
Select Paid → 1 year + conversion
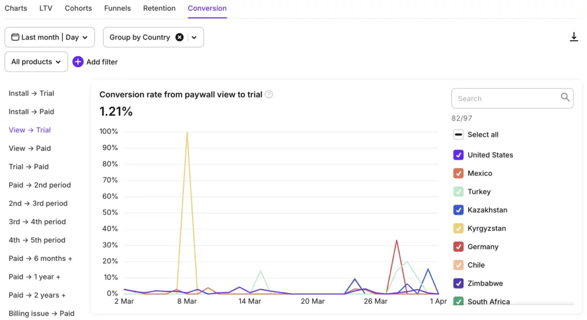pos(34,276)
